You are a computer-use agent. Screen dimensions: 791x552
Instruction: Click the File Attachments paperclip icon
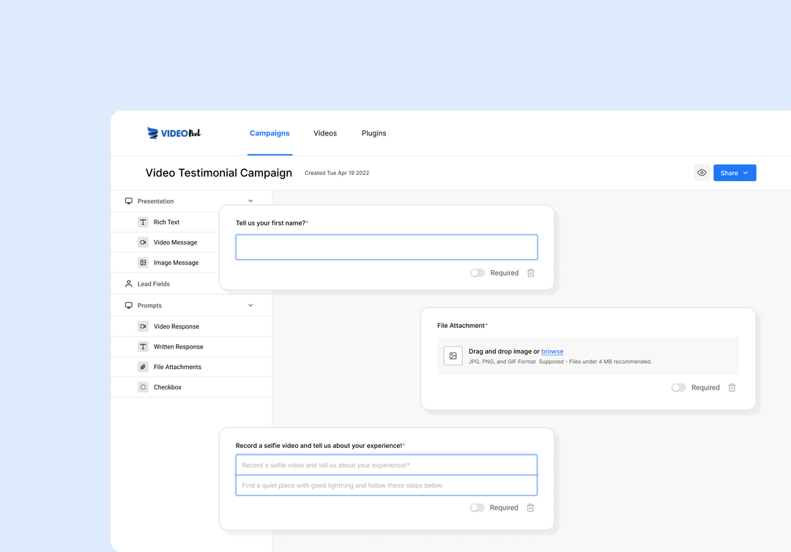[143, 366]
